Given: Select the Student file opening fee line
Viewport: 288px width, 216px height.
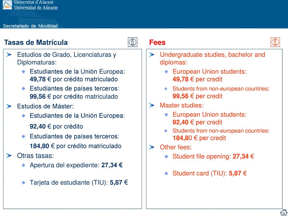Looking at the screenshot, I should (213, 156).
